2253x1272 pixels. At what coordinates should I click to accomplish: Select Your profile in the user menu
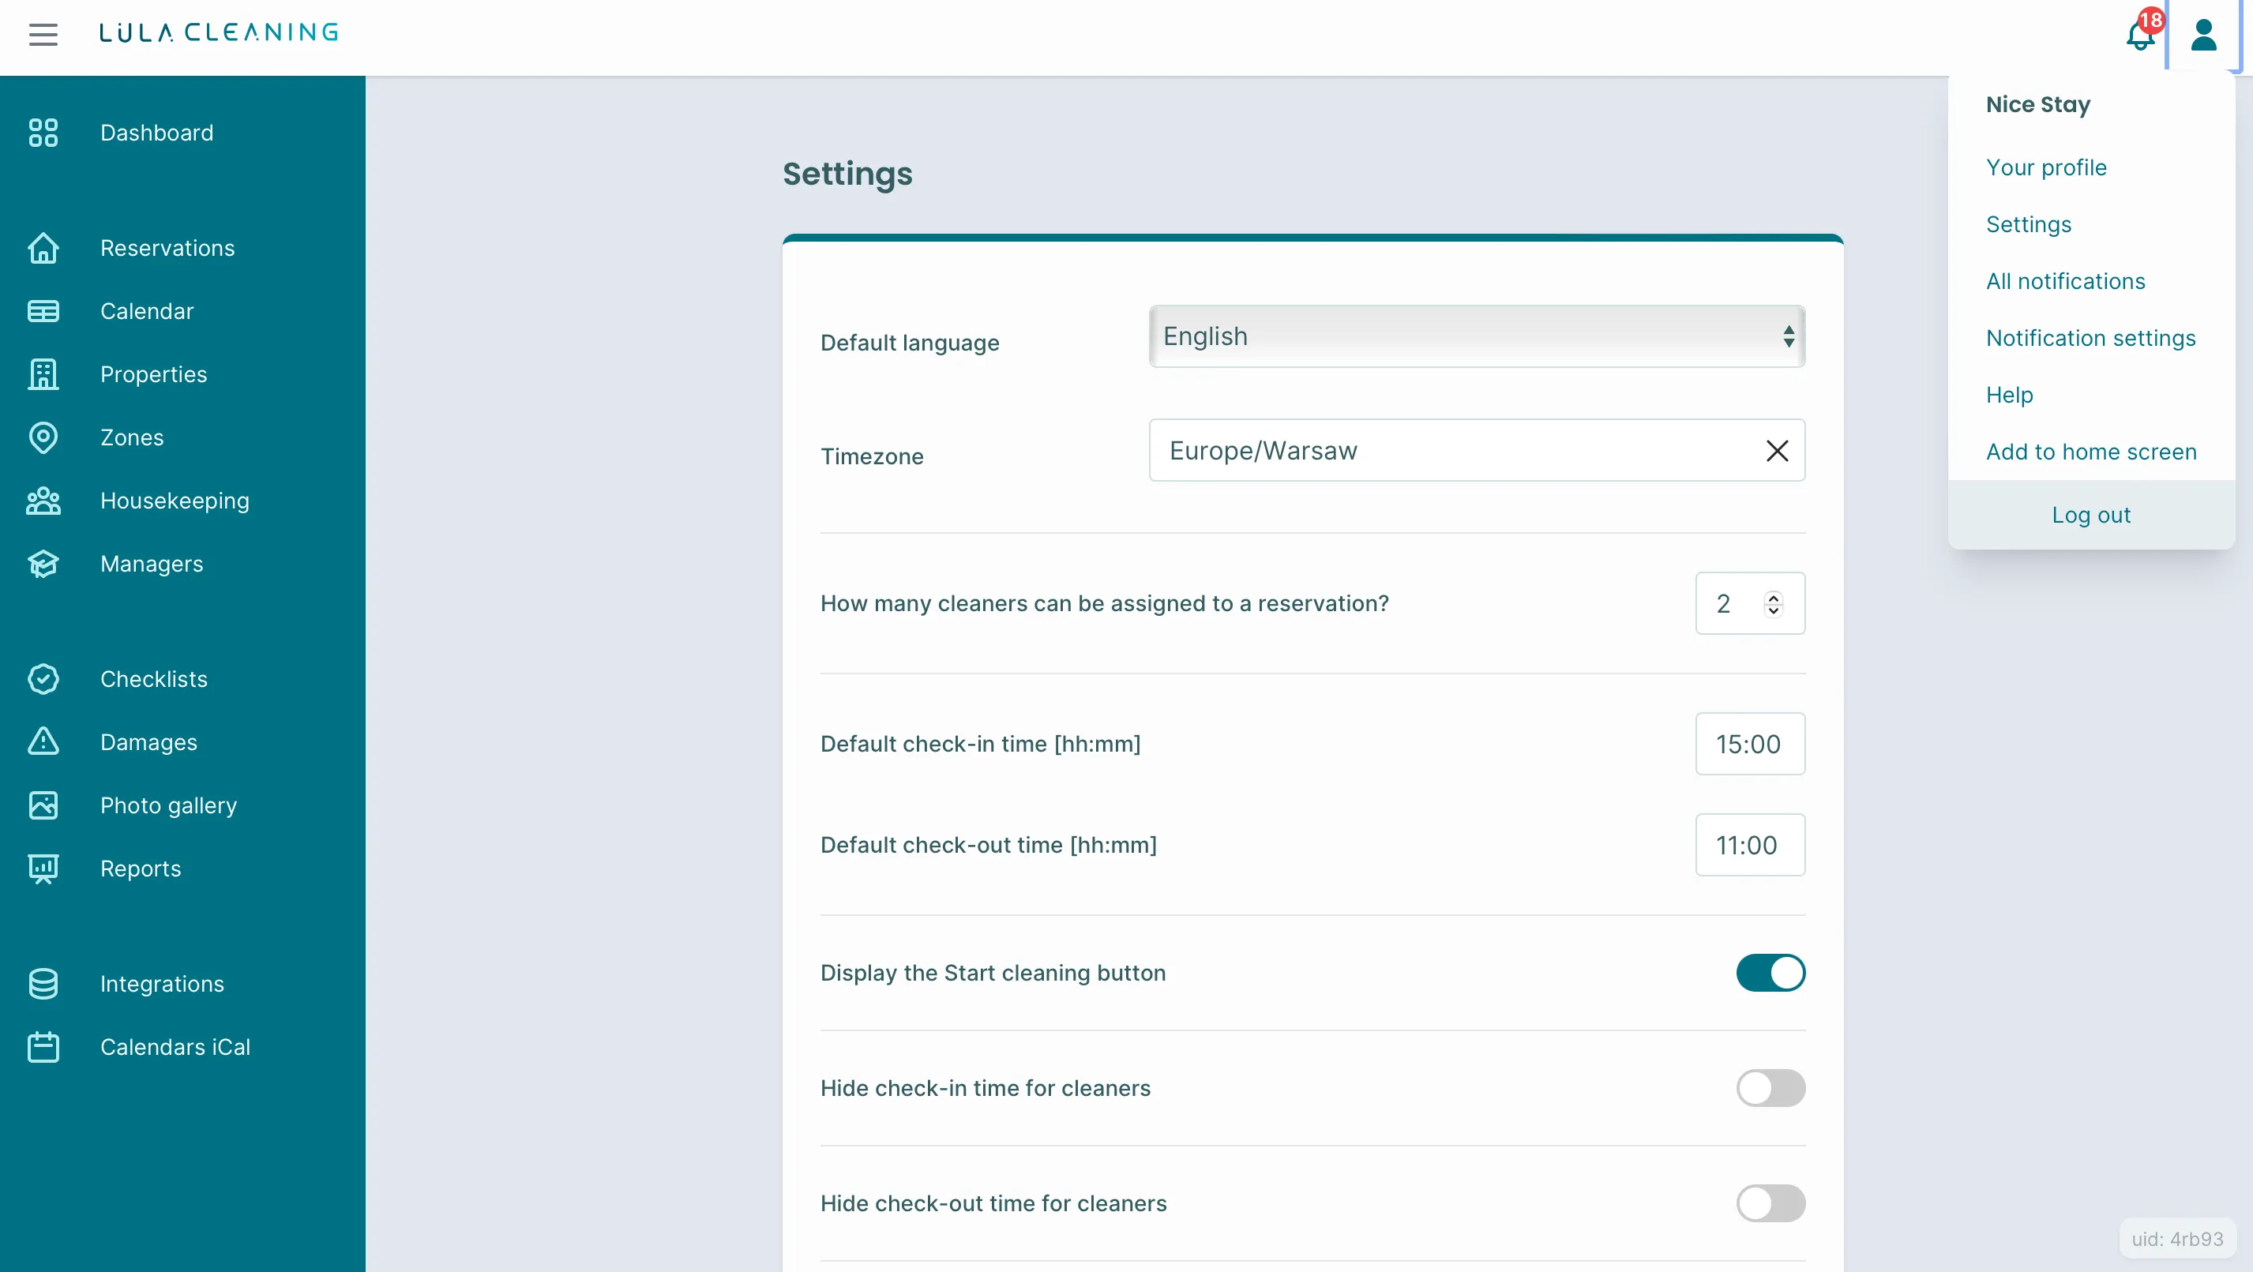pyautogui.click(x=2046, y=167)
